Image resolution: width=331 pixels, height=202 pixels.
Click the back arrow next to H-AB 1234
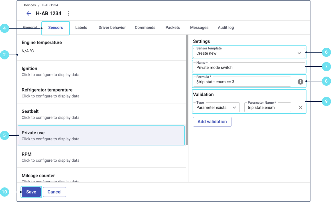29,13
